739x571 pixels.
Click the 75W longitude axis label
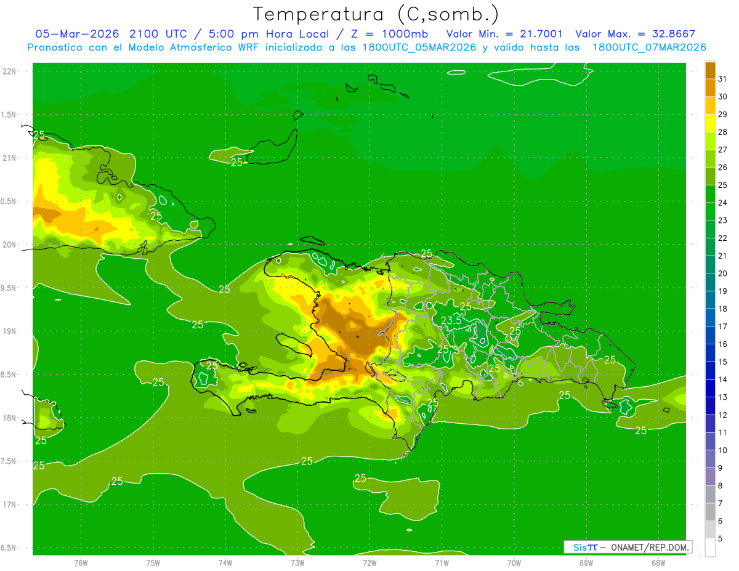click(x=153, y=563)
